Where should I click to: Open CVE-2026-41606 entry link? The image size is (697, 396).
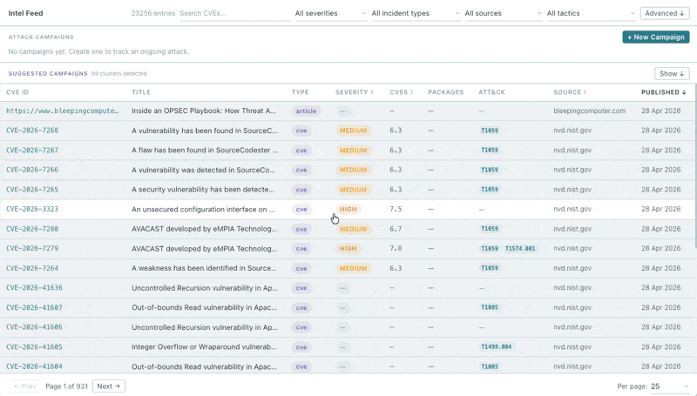coord(34,327)
